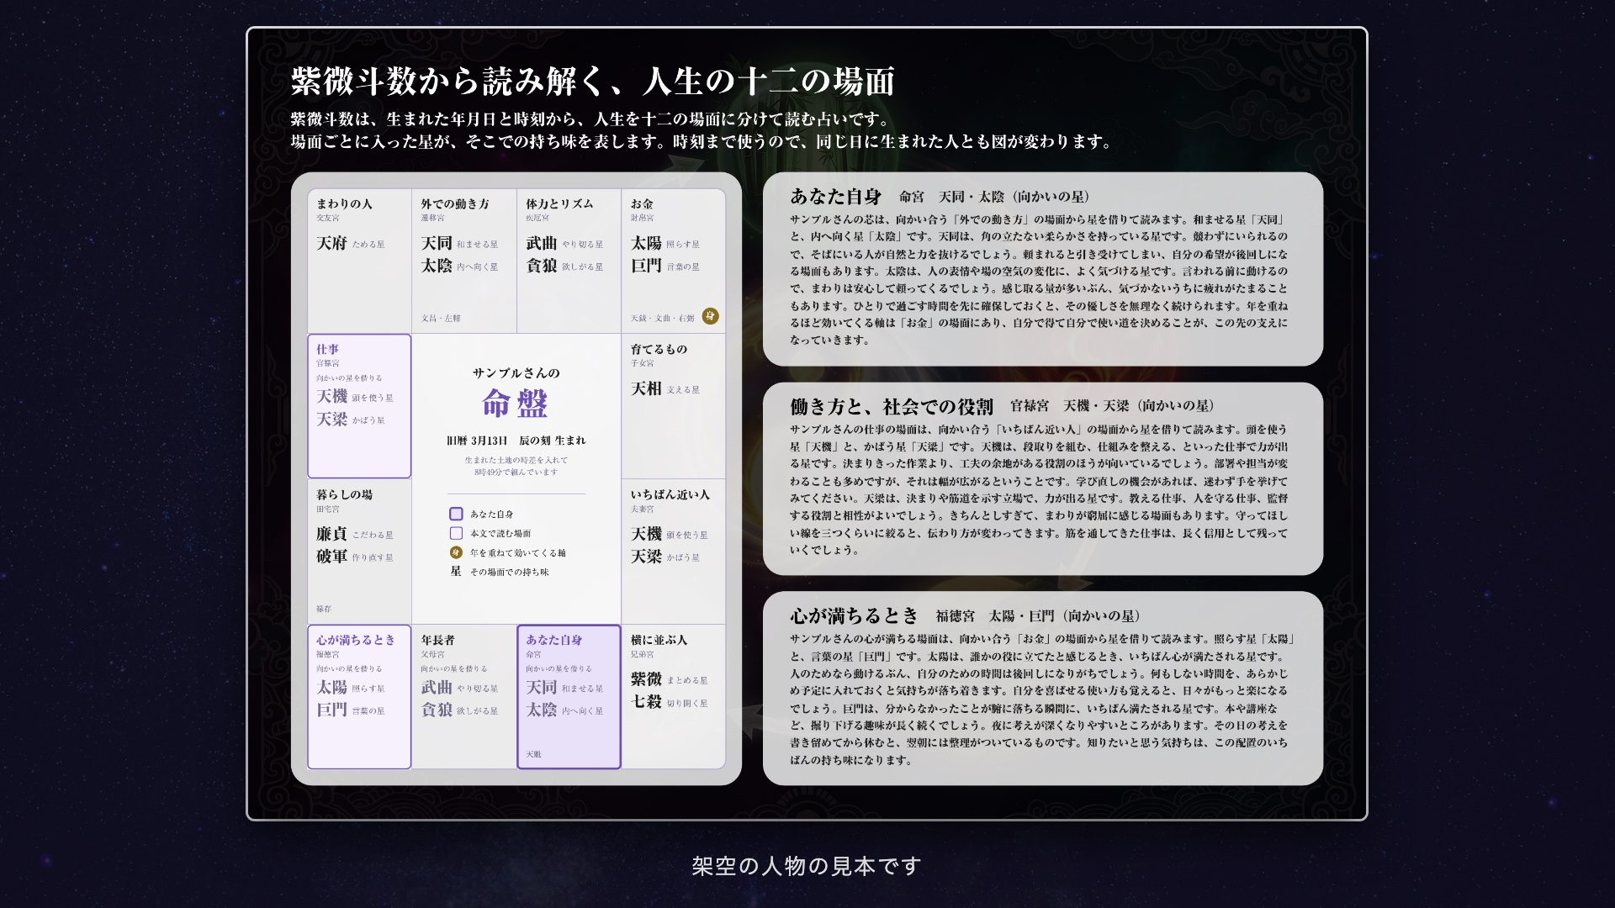Click legend text その場面での持ち味
The image size is (1615, 908).
510,572
